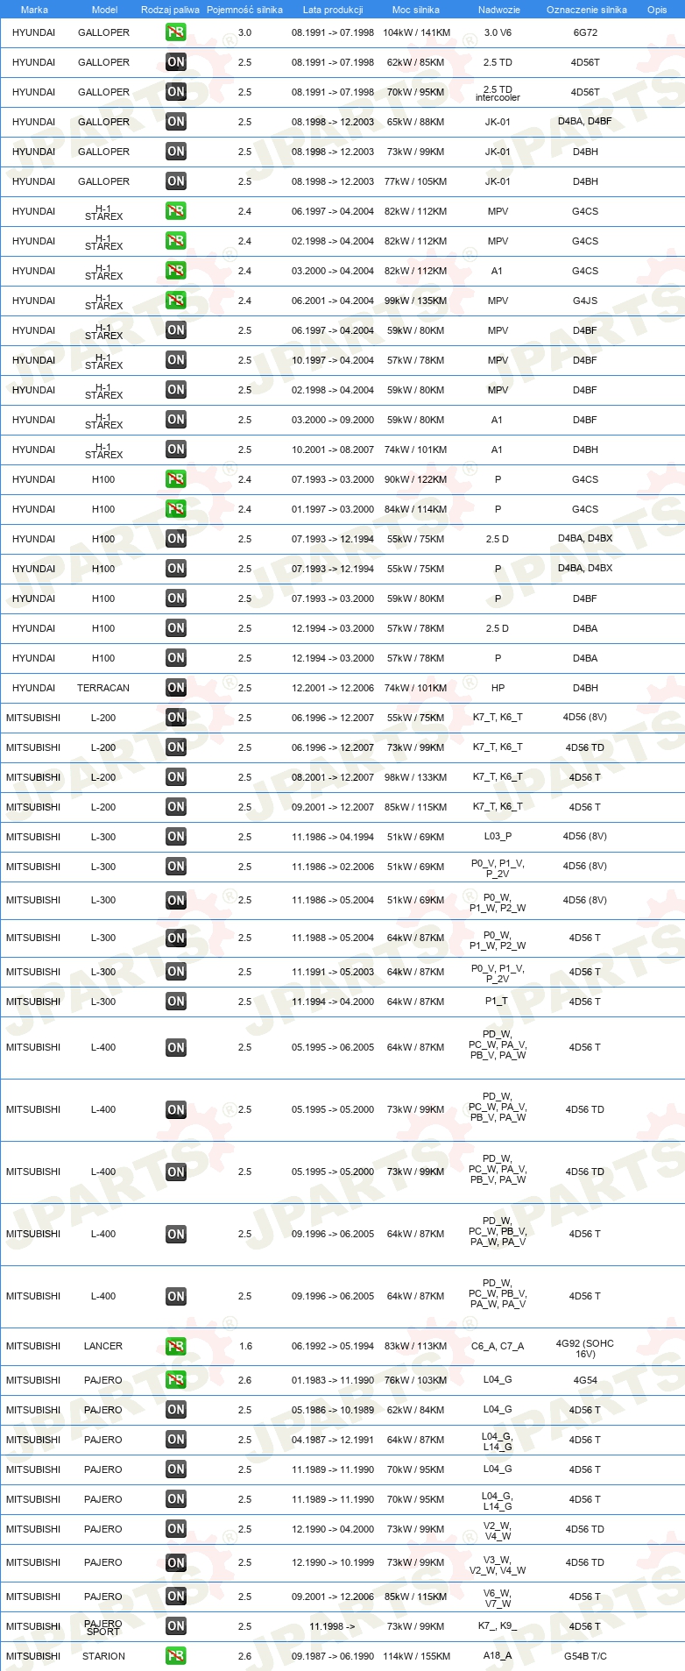Image resolution: width=685 pixels, height=1671 pixels.
Task: Click the ON icon for H100 59kW / 80KM
Action: (176, 598)
